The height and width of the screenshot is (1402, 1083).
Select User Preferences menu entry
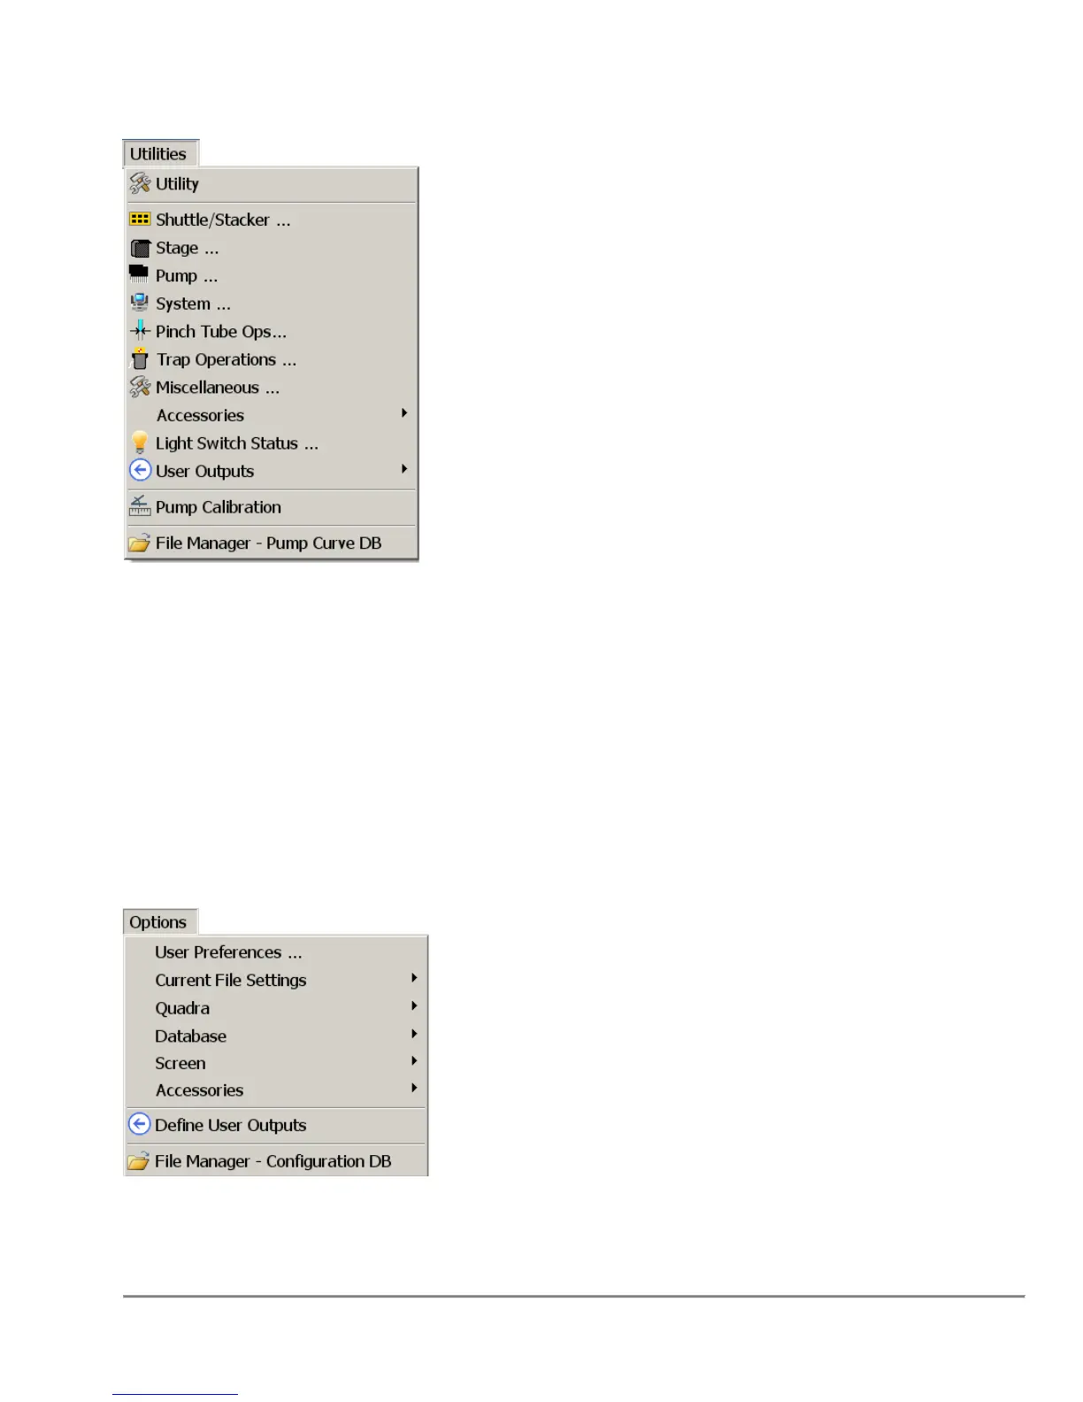coord(275,952)
